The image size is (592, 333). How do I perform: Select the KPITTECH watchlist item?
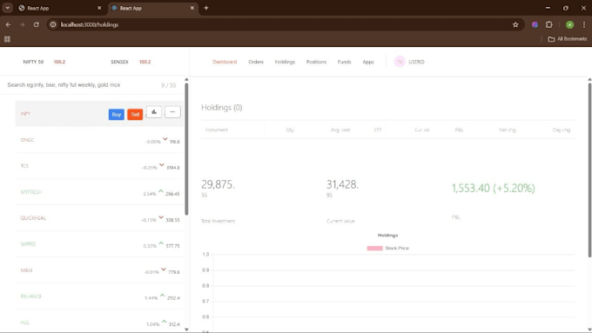coord(99,192)
